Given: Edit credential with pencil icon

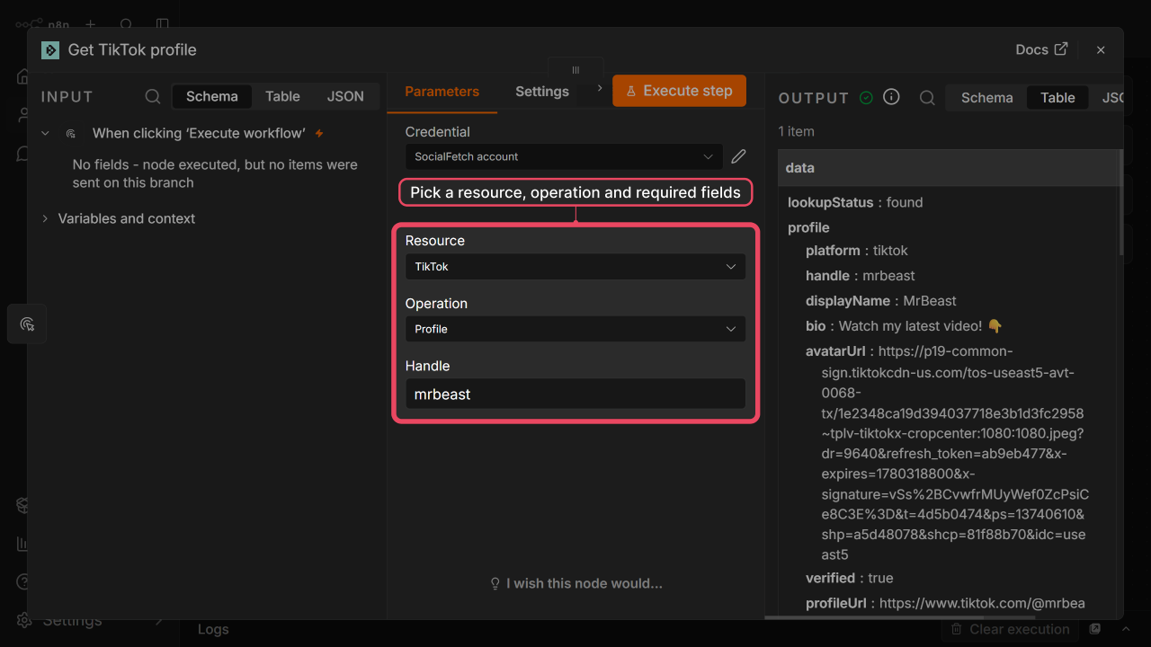Looking at the screenshot, I should (x=738, y=156).
